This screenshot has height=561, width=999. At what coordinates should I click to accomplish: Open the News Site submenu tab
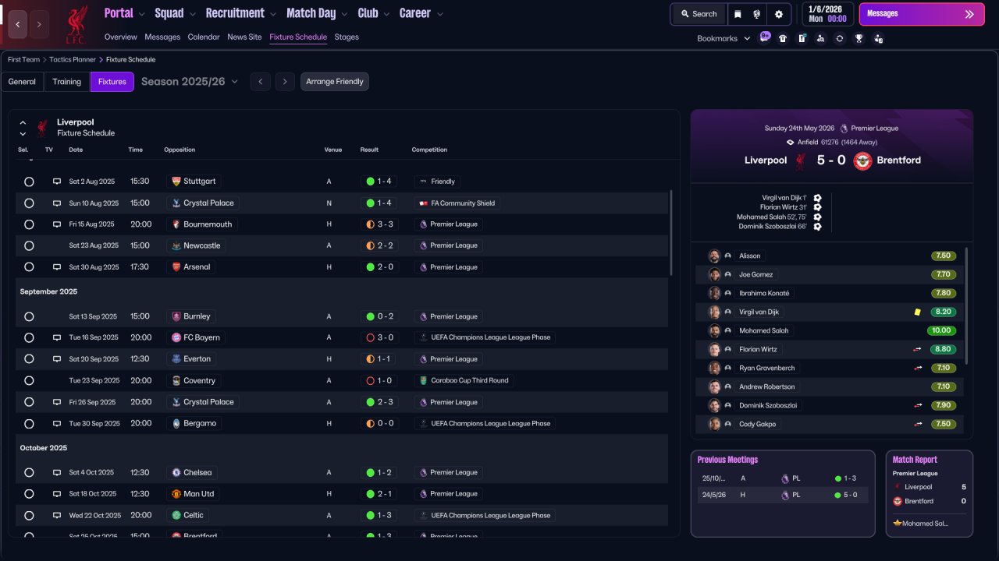(244, 37)
